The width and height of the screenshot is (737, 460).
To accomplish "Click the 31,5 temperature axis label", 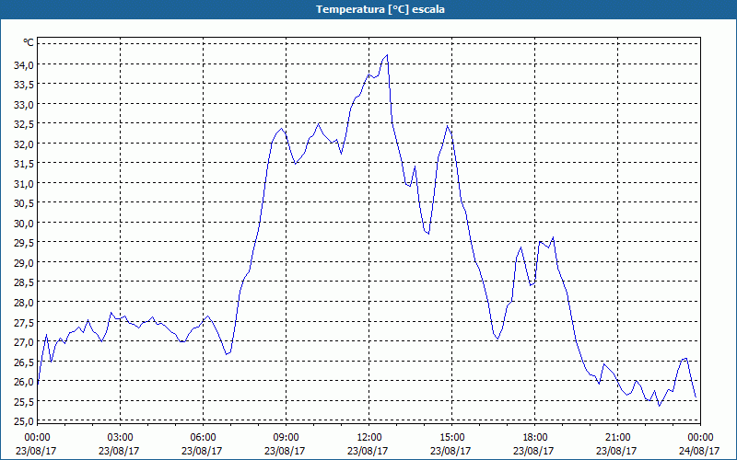I will click(x=24, y=164).
